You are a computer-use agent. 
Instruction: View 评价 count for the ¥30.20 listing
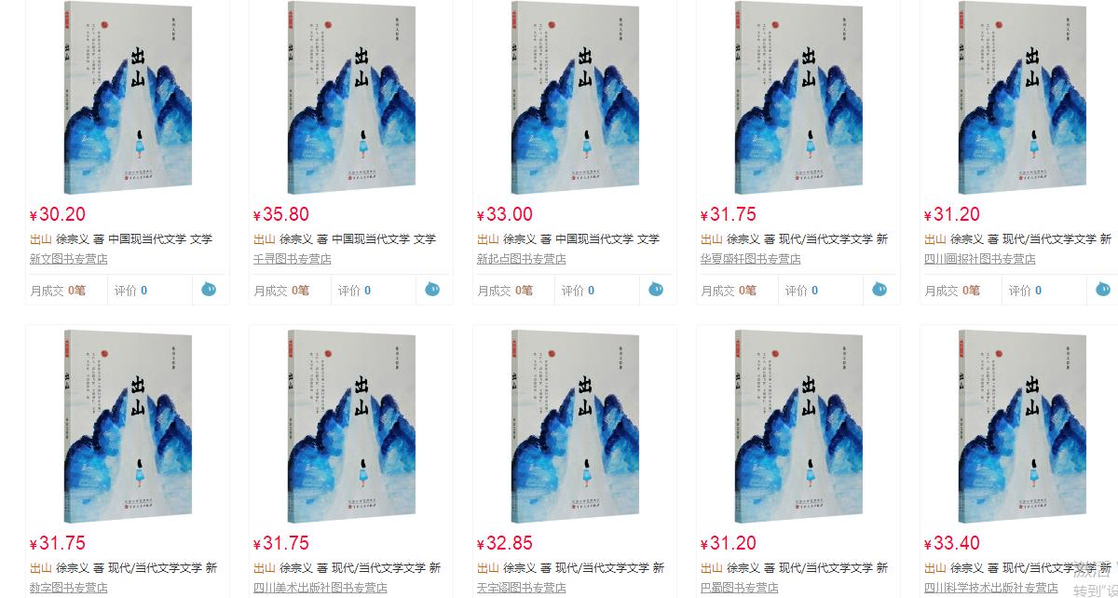click(130, 291)
